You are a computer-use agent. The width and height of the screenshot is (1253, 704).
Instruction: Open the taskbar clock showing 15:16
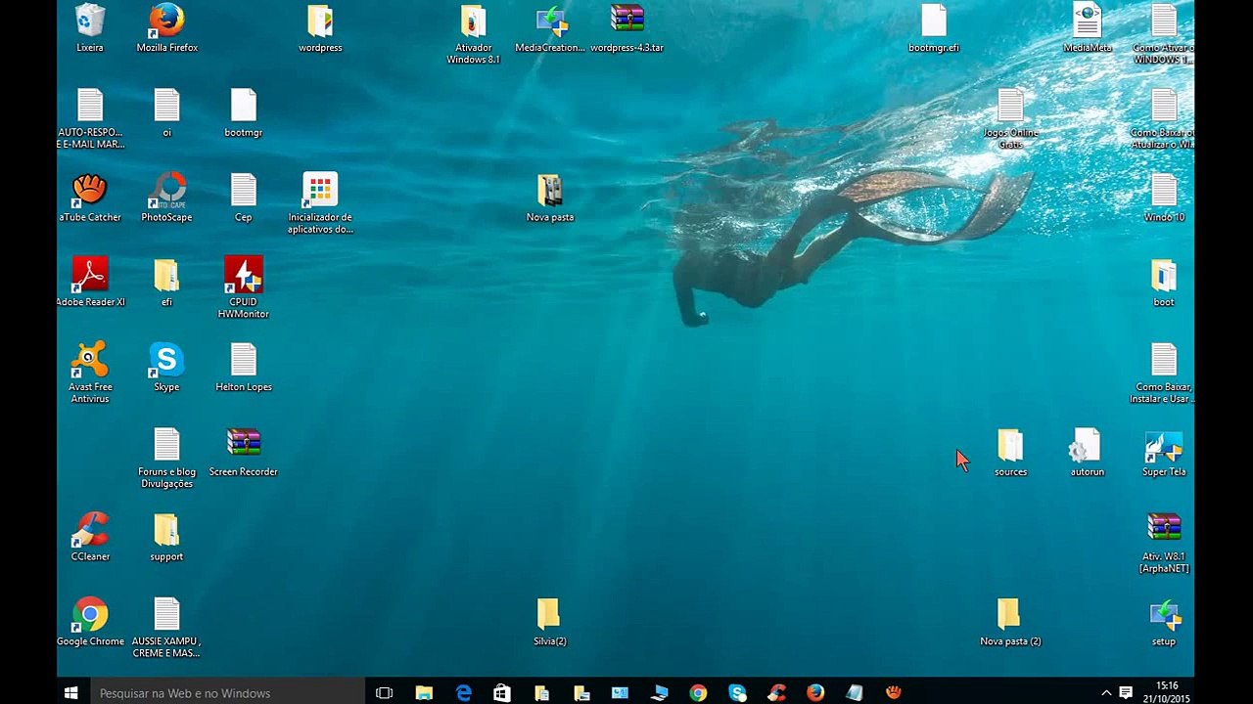1166,692
